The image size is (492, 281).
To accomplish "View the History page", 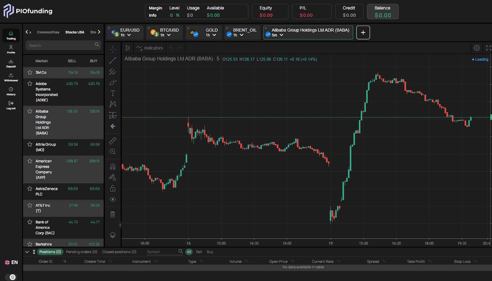I will [x=11, y=92].
